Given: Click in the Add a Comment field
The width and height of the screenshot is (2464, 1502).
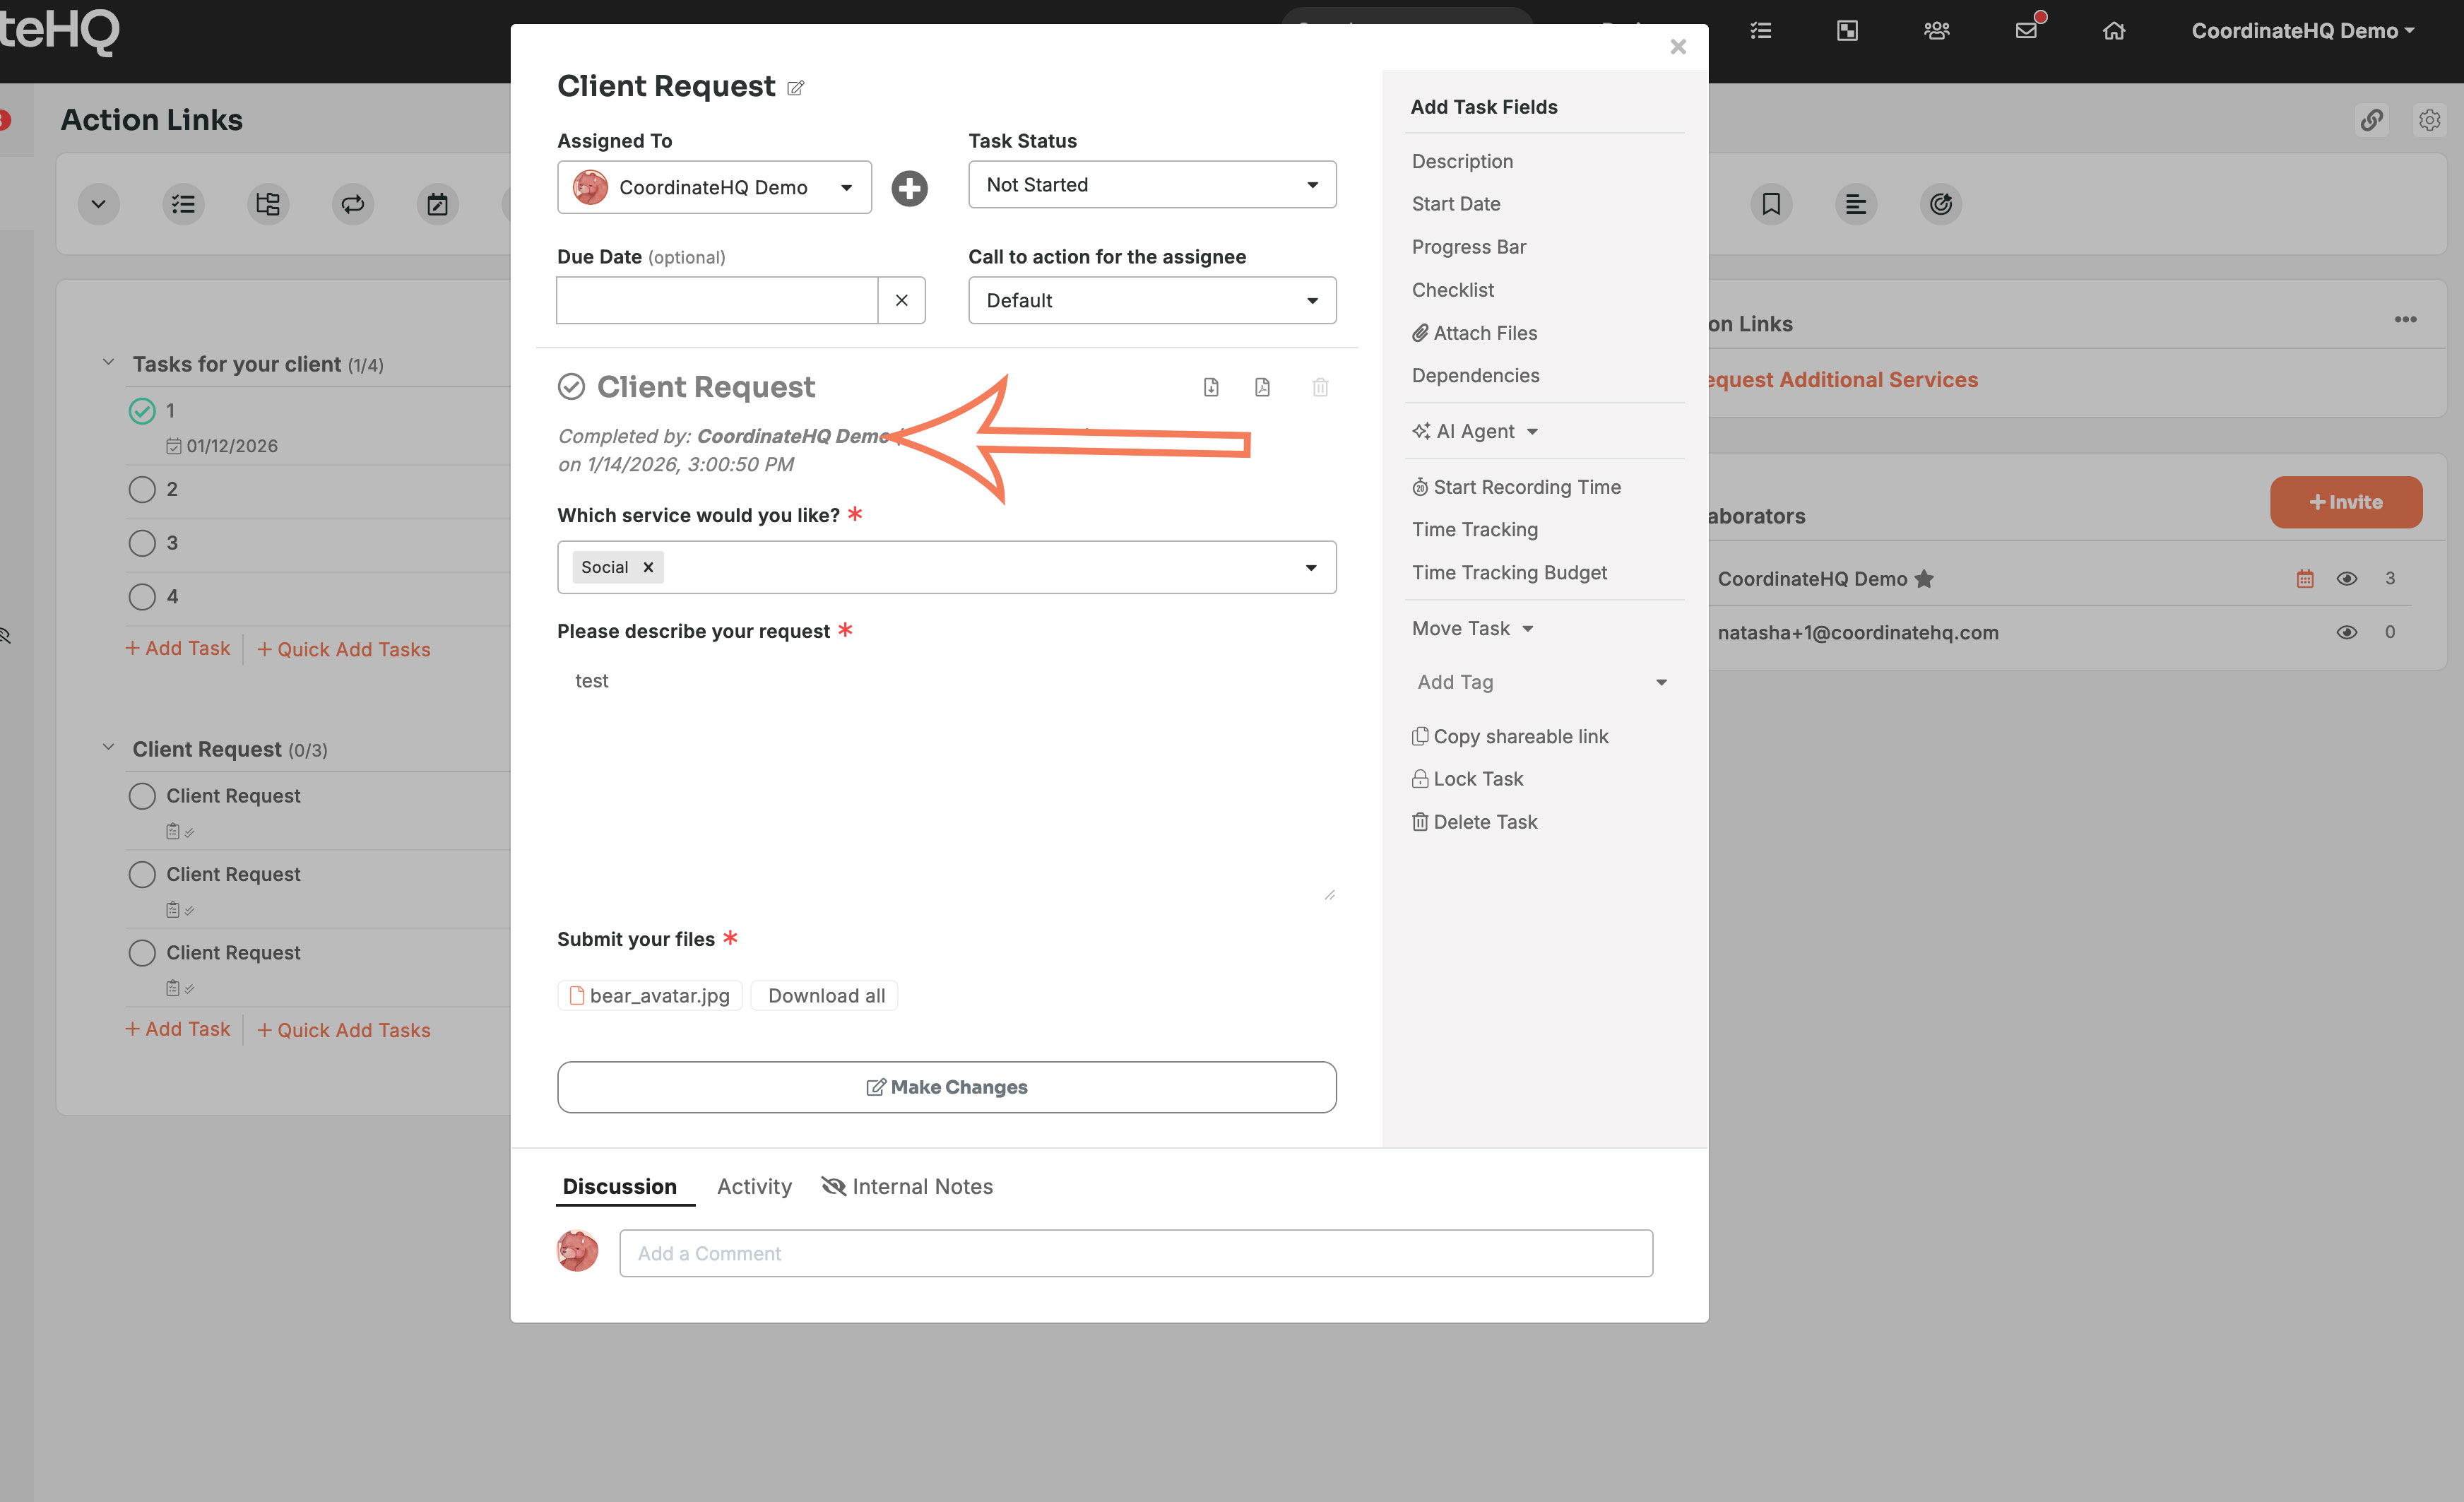Looking at the screenshot, I should click(1136, 1253).
